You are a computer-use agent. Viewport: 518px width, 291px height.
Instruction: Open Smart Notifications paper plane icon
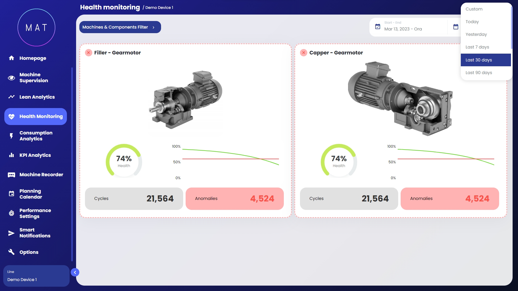(11, 233)
